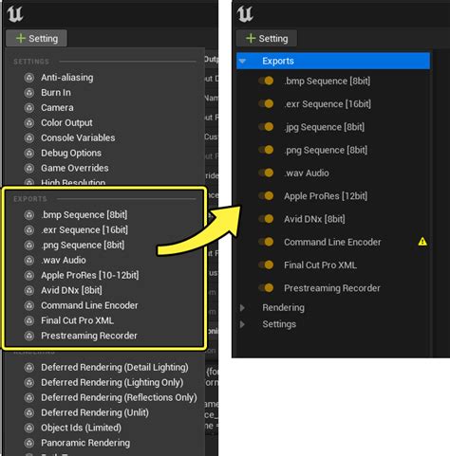Disable the .bmp Sequence [8bit] export toggle

point(266,81)
